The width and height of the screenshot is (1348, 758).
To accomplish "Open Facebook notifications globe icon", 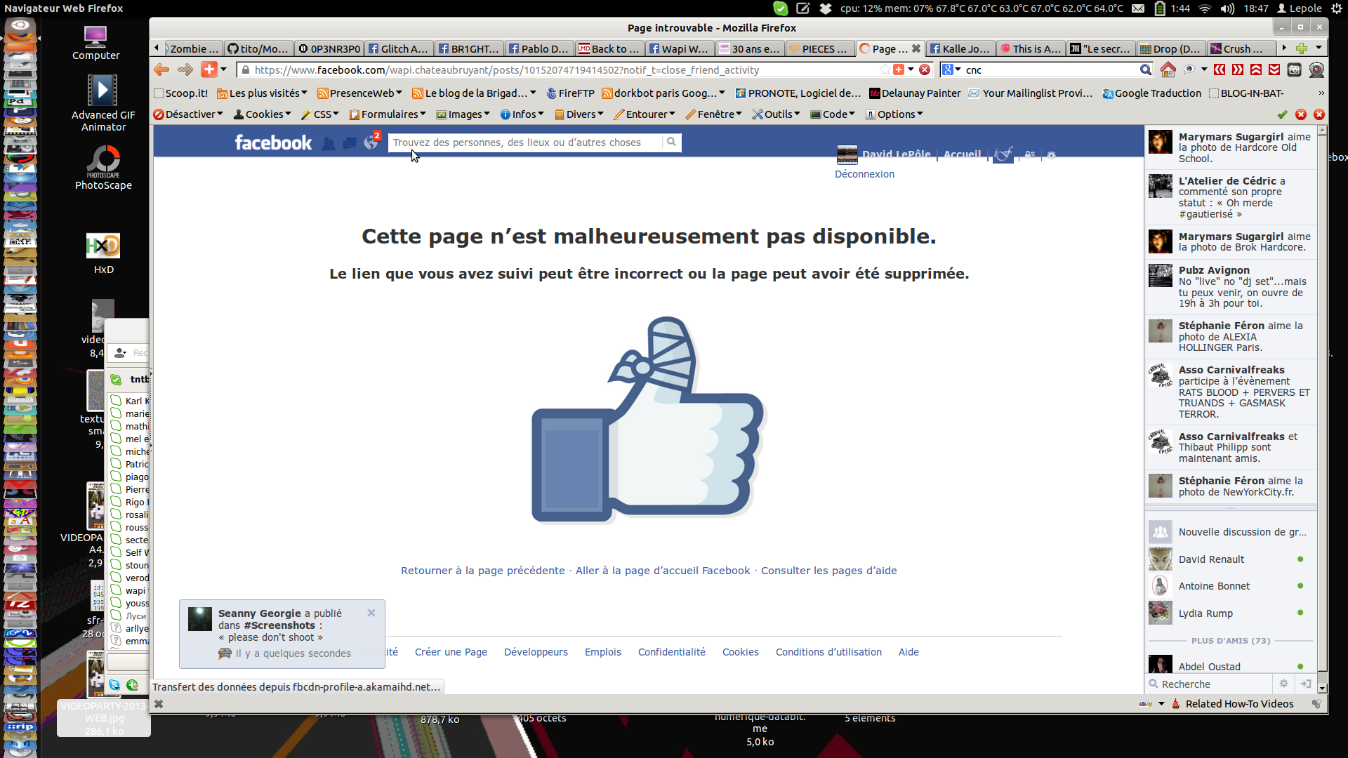I will coord(371,143).
